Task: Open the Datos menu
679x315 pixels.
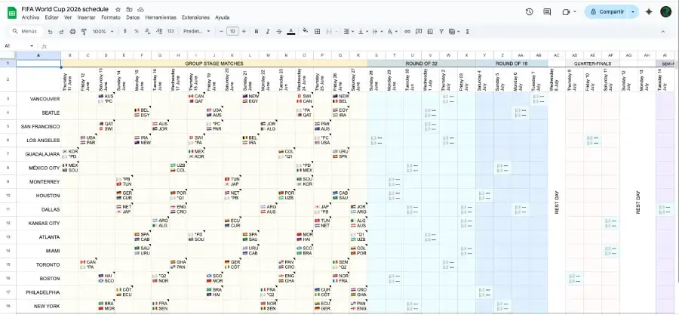Action: 133,18
